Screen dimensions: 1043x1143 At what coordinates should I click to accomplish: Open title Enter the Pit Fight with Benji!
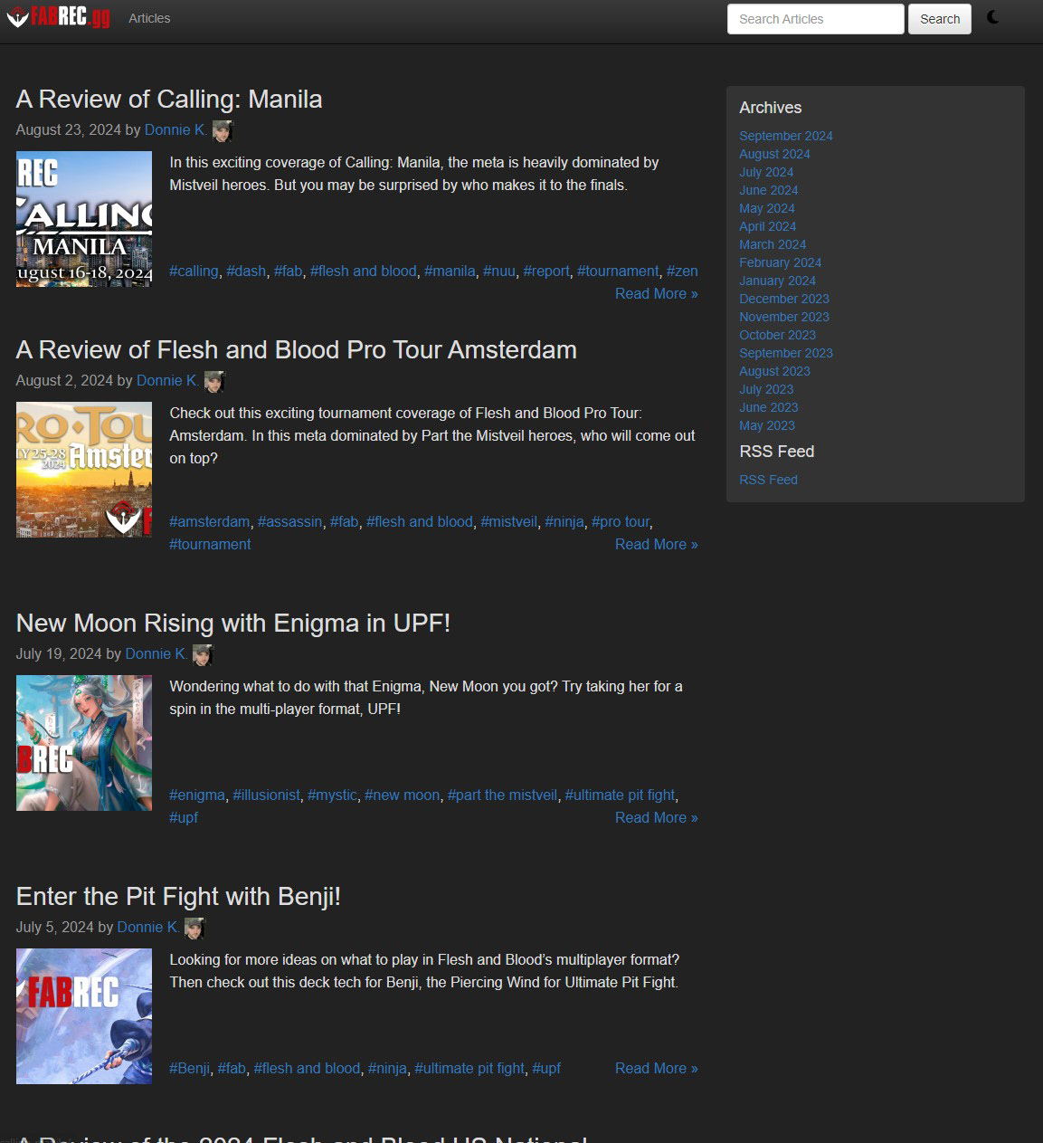(x=178, y=896)
